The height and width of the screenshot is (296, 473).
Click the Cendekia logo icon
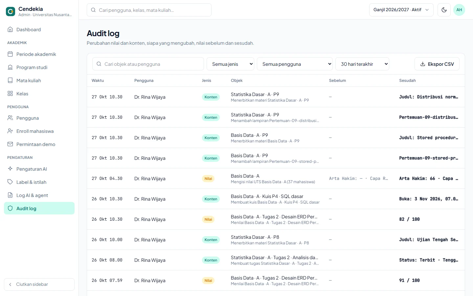coord(11,12)
